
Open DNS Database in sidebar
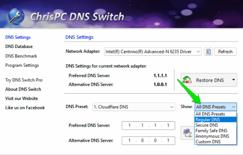tap(19, 46)
